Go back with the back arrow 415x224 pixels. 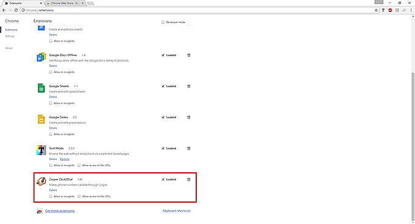(4, 10)
